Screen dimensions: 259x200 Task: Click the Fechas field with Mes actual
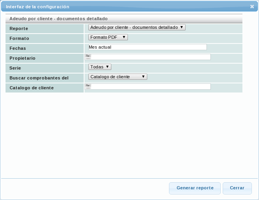pos(148,47)
